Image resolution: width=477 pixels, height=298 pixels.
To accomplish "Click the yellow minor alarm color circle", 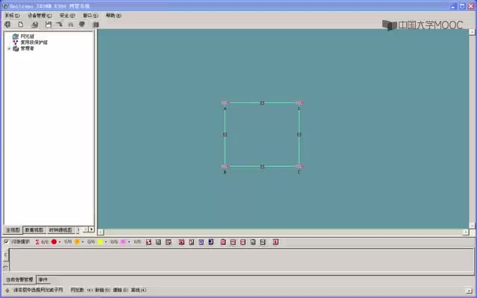I will [101, 242].
